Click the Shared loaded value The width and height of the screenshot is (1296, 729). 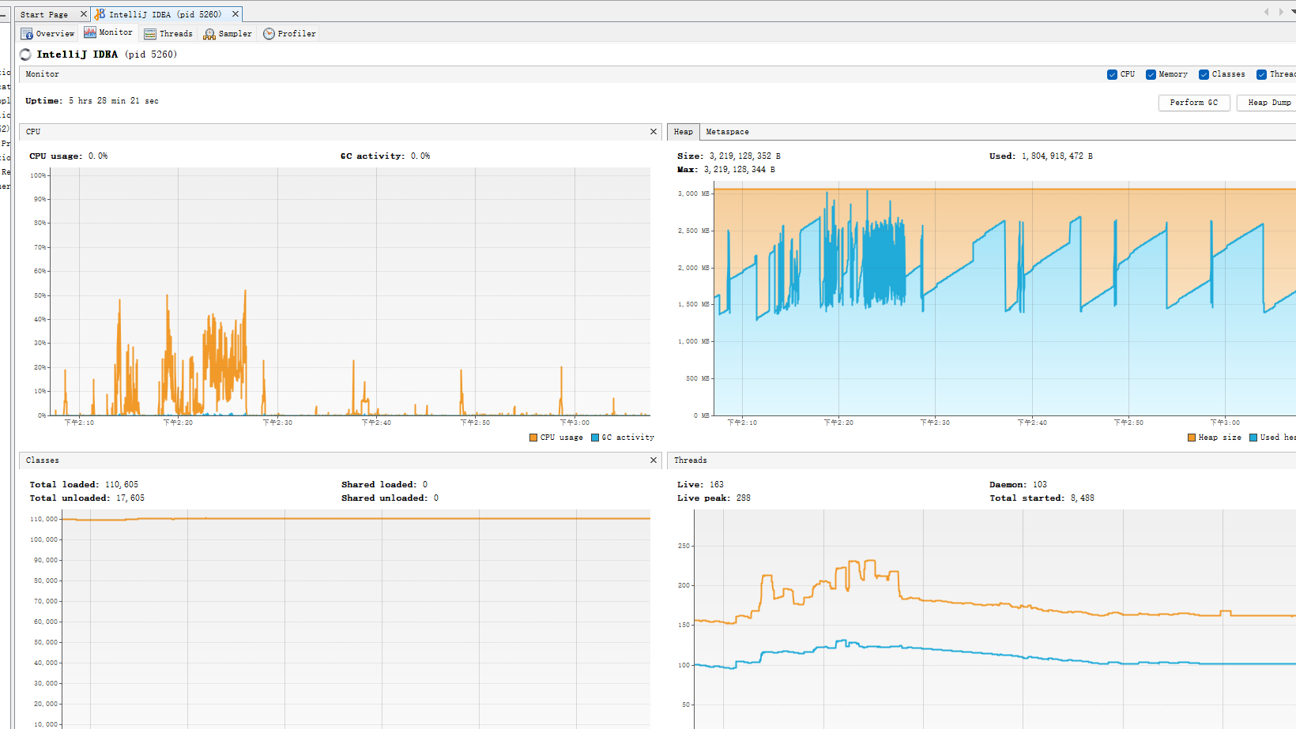pos(425,485)
